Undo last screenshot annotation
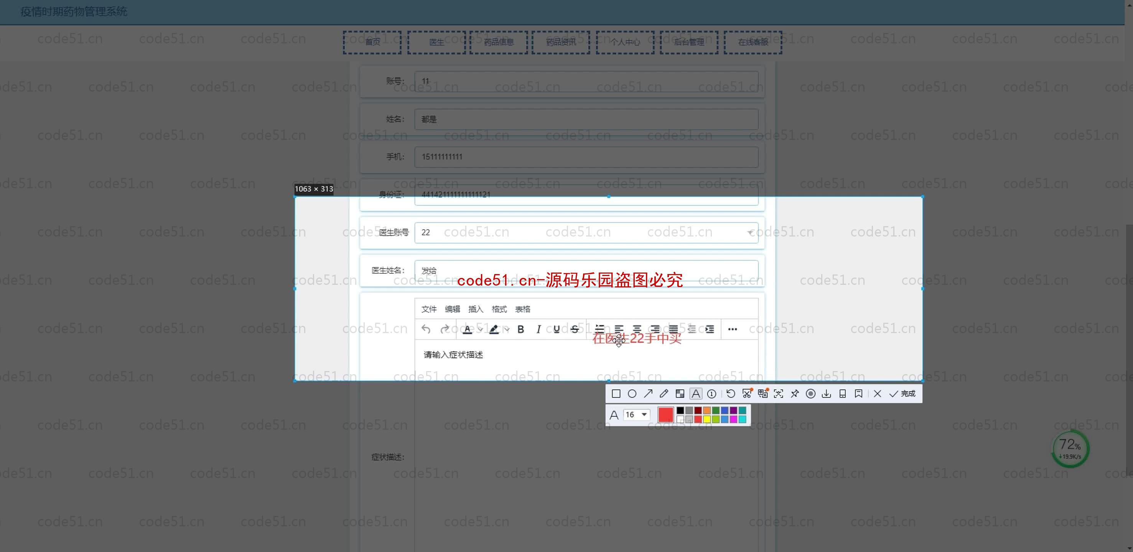The width and height of the screenshot is (1133, 552). 731,394
